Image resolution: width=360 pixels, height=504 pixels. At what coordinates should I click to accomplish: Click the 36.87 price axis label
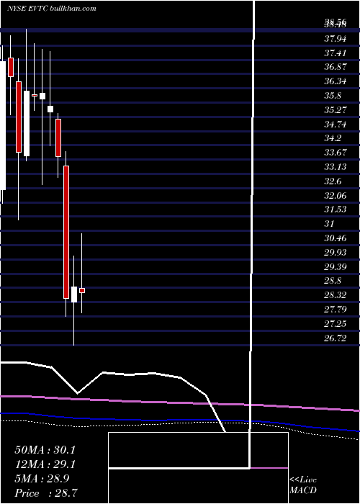(336, 67)
